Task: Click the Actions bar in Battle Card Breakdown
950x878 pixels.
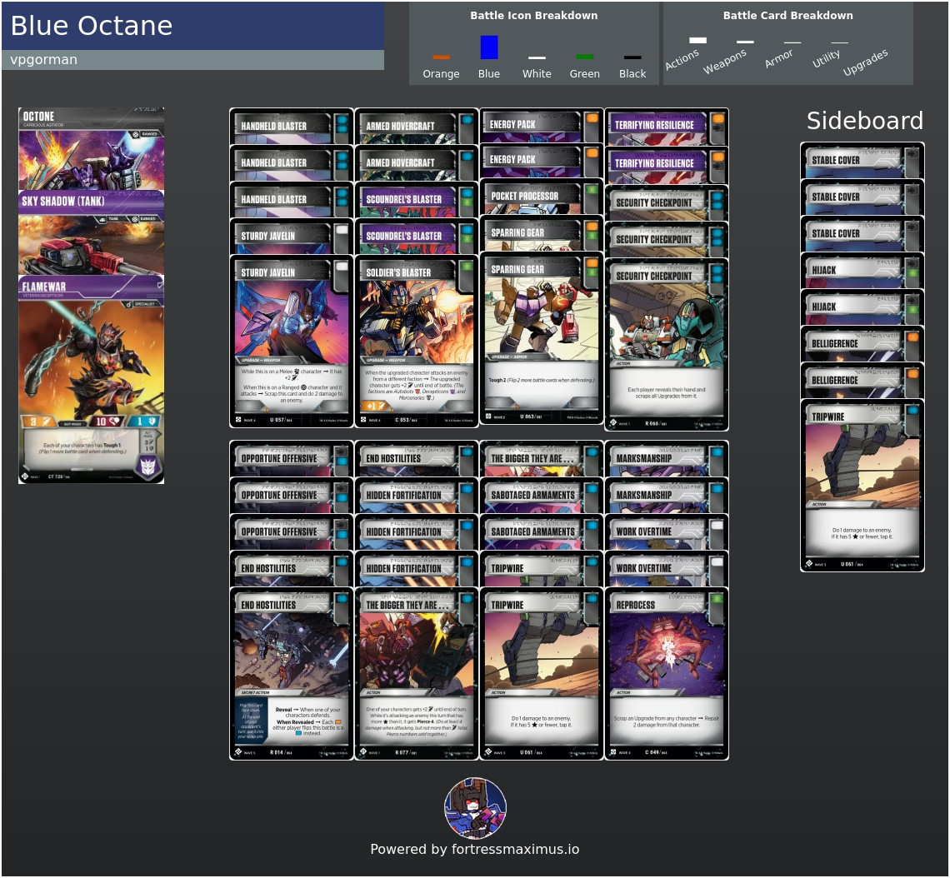Action: (x=698, y=40)
